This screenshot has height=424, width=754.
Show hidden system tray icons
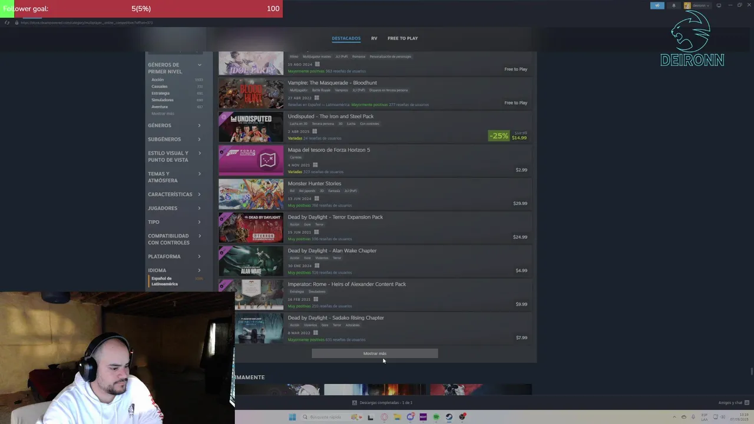(x=676, y=417)
